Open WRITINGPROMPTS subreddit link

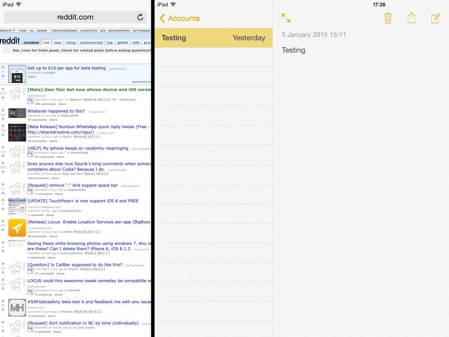(x=119, y=31)
